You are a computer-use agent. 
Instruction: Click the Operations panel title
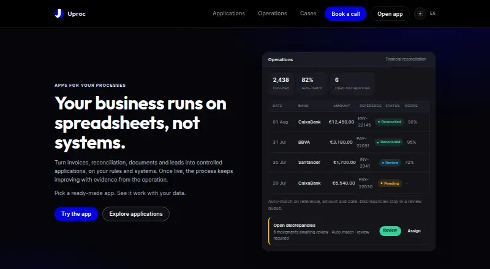[281, 59]
